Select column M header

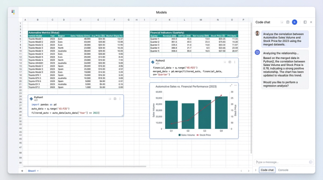click(x=201, y=20)
